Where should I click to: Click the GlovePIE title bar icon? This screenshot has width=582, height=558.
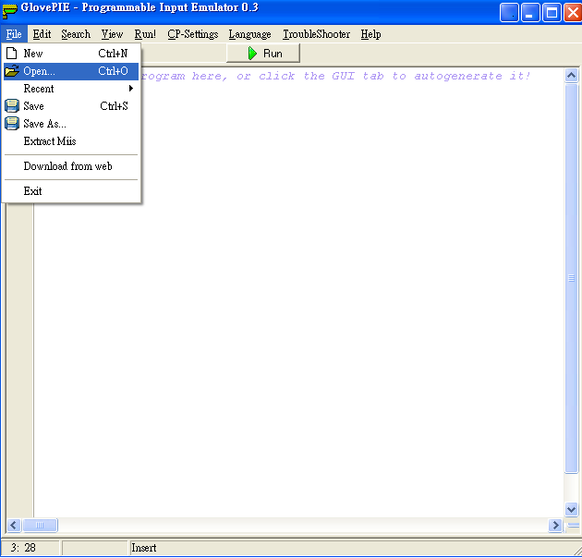pos(9,10)
